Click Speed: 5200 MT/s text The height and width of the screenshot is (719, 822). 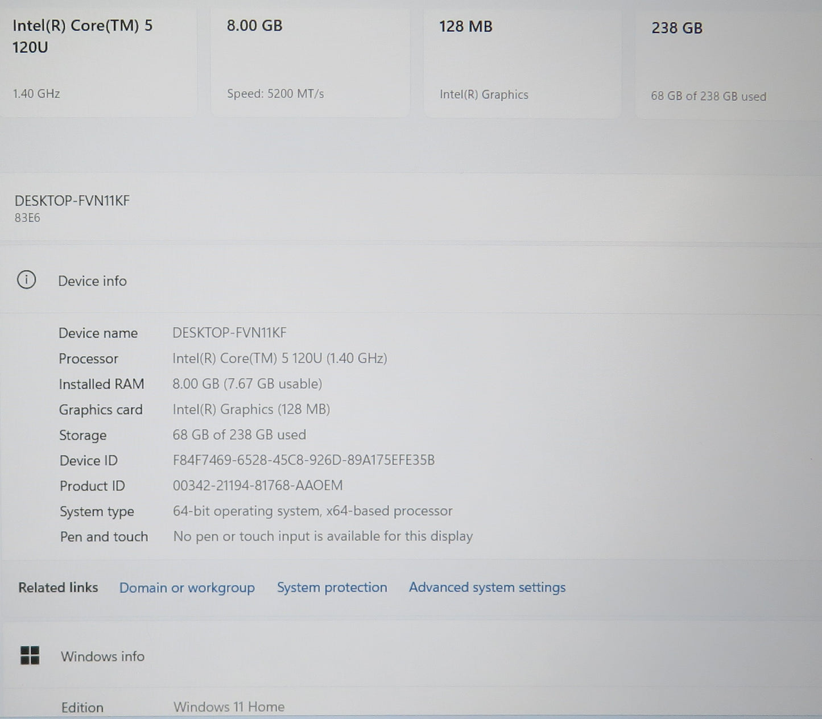[x=275, y=93]
